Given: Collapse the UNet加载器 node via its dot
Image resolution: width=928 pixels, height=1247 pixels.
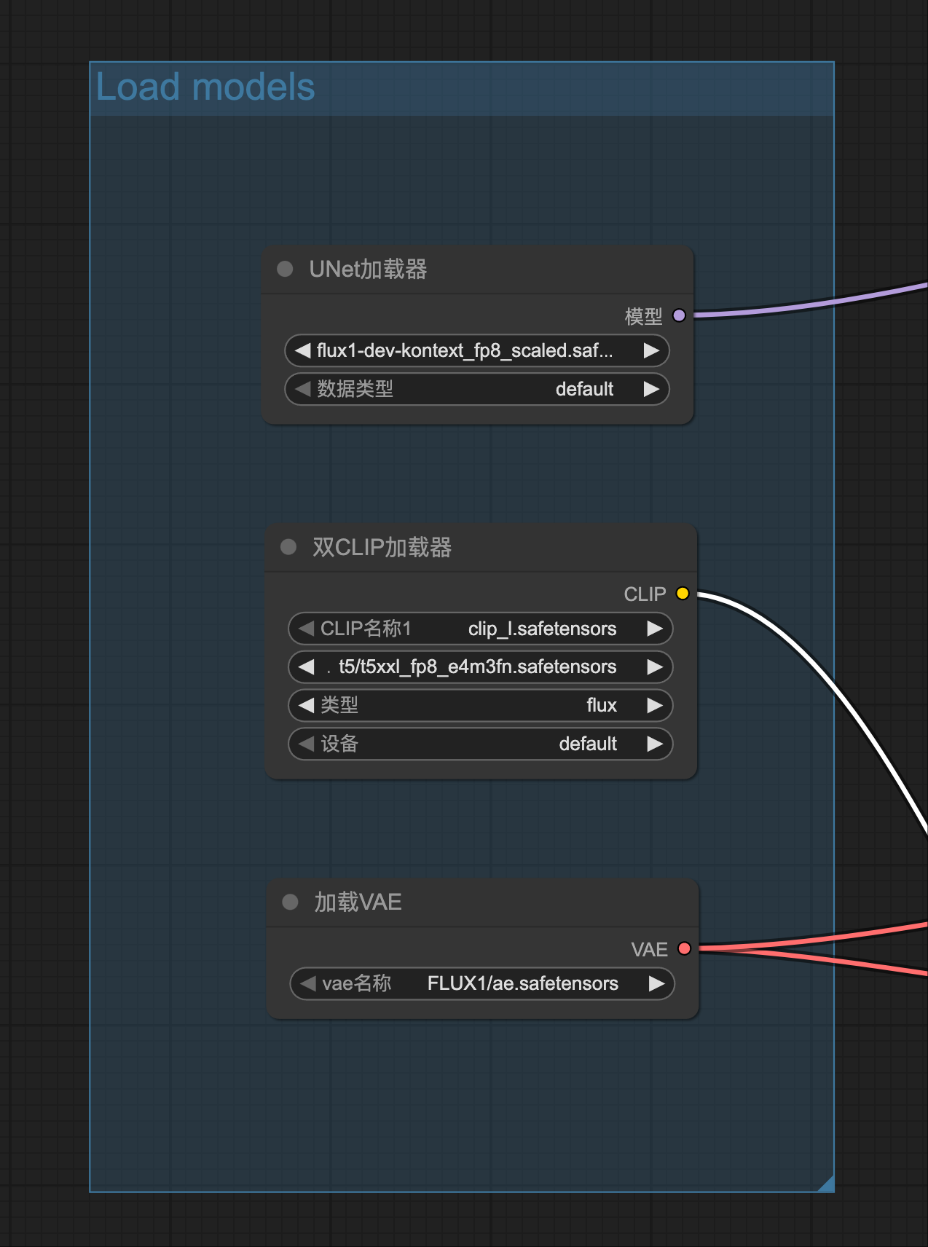Looking at the screenshot, I should [x=285, y=270].
